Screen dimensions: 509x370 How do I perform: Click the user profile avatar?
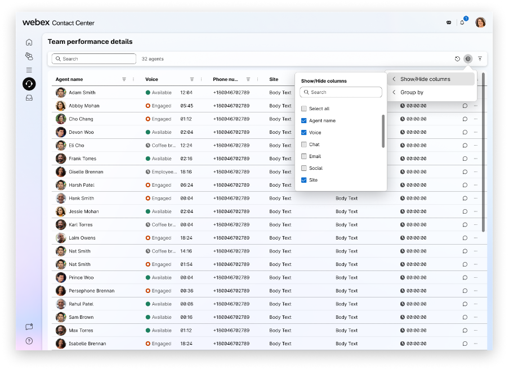coord(480,22)
